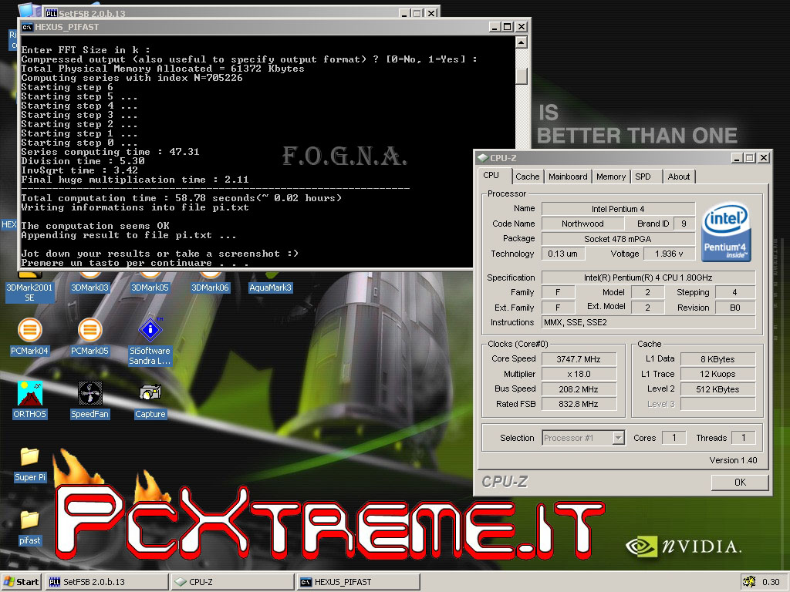Activate the HEXUS_PIFAST taskbar button

tap(358, 582)
